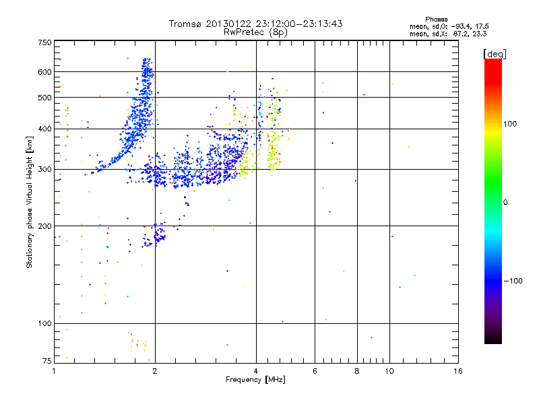Click the plot title 'Tromsø 20130122 23:12:00-23:13:43'
This screenshot has height=404, width=539.
click(x=255, y=24)
